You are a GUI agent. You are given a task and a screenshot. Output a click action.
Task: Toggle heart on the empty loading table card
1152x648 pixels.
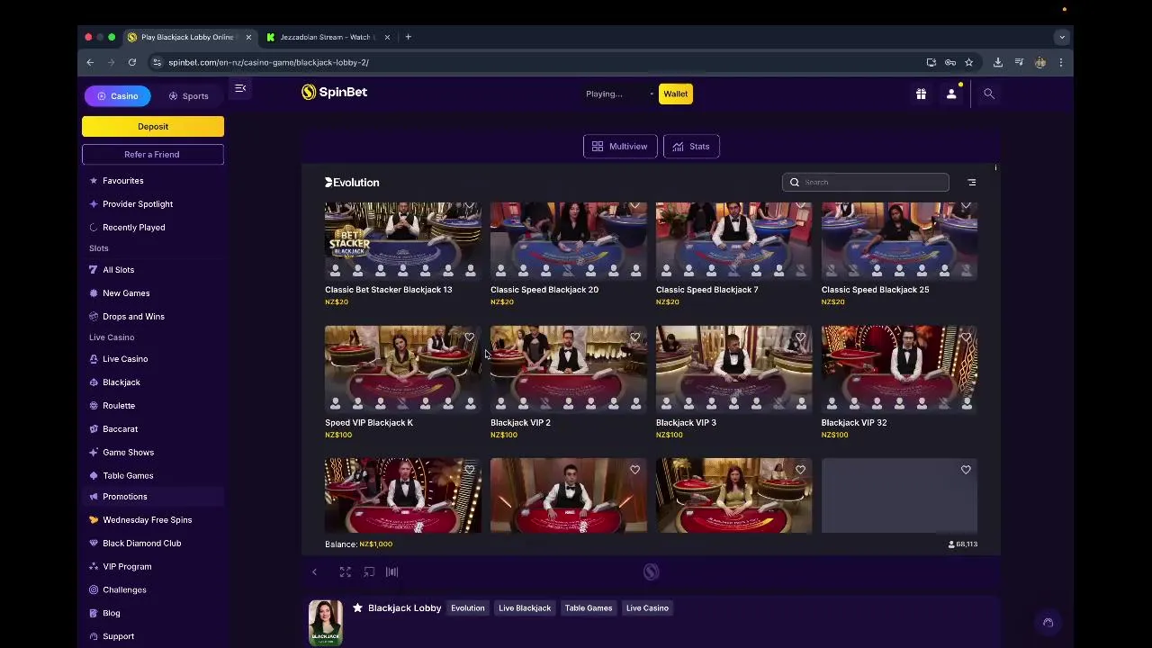[966, 470]
